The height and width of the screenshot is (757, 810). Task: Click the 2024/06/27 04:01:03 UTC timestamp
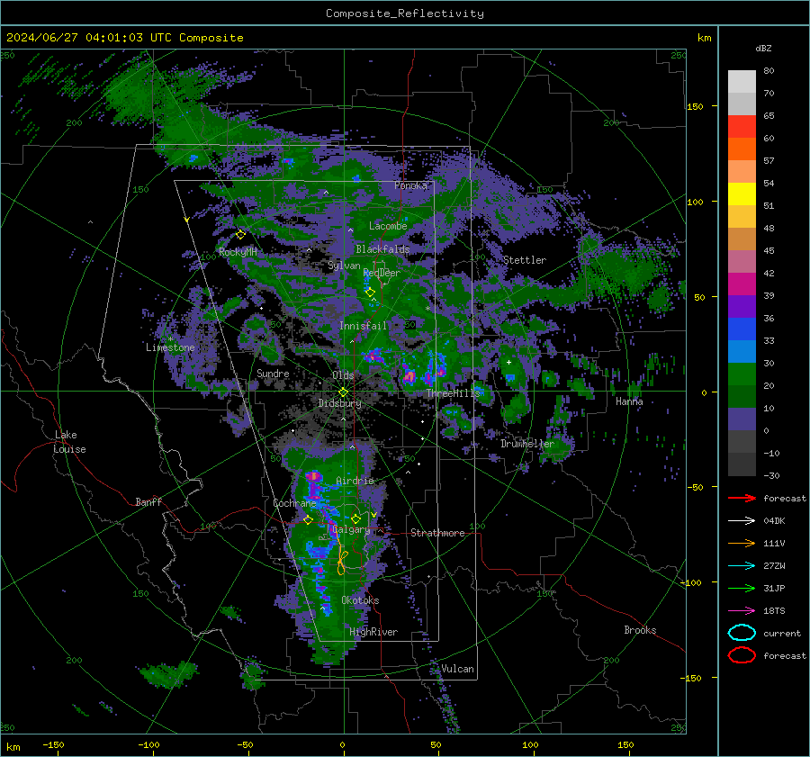coord(88,38)
